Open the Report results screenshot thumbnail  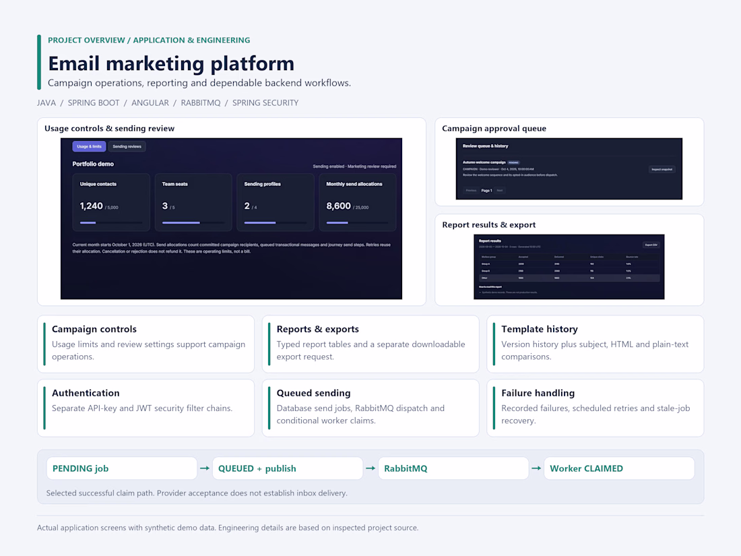(569, 267)
